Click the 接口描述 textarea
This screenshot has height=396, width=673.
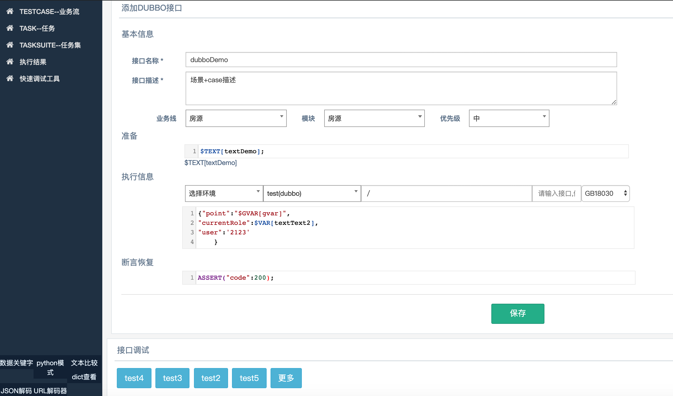click(x=401, y=88)
